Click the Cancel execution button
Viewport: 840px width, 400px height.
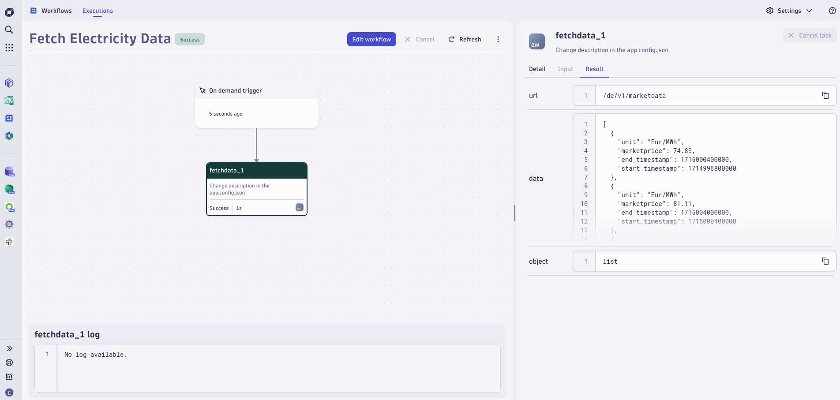tap(420, 39)
